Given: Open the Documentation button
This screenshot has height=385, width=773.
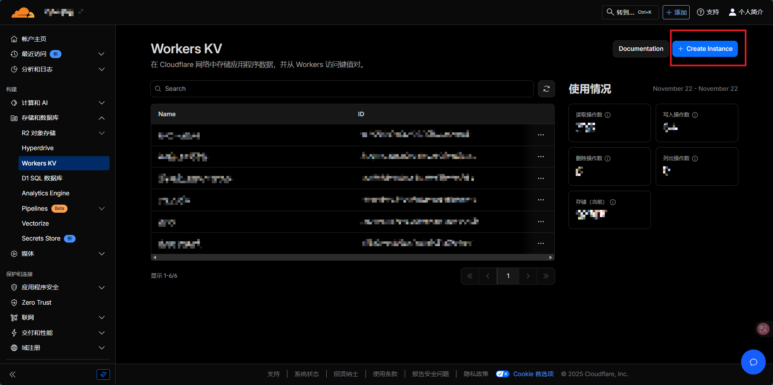Looking at the screenshot, I should [x=640, y=49].
